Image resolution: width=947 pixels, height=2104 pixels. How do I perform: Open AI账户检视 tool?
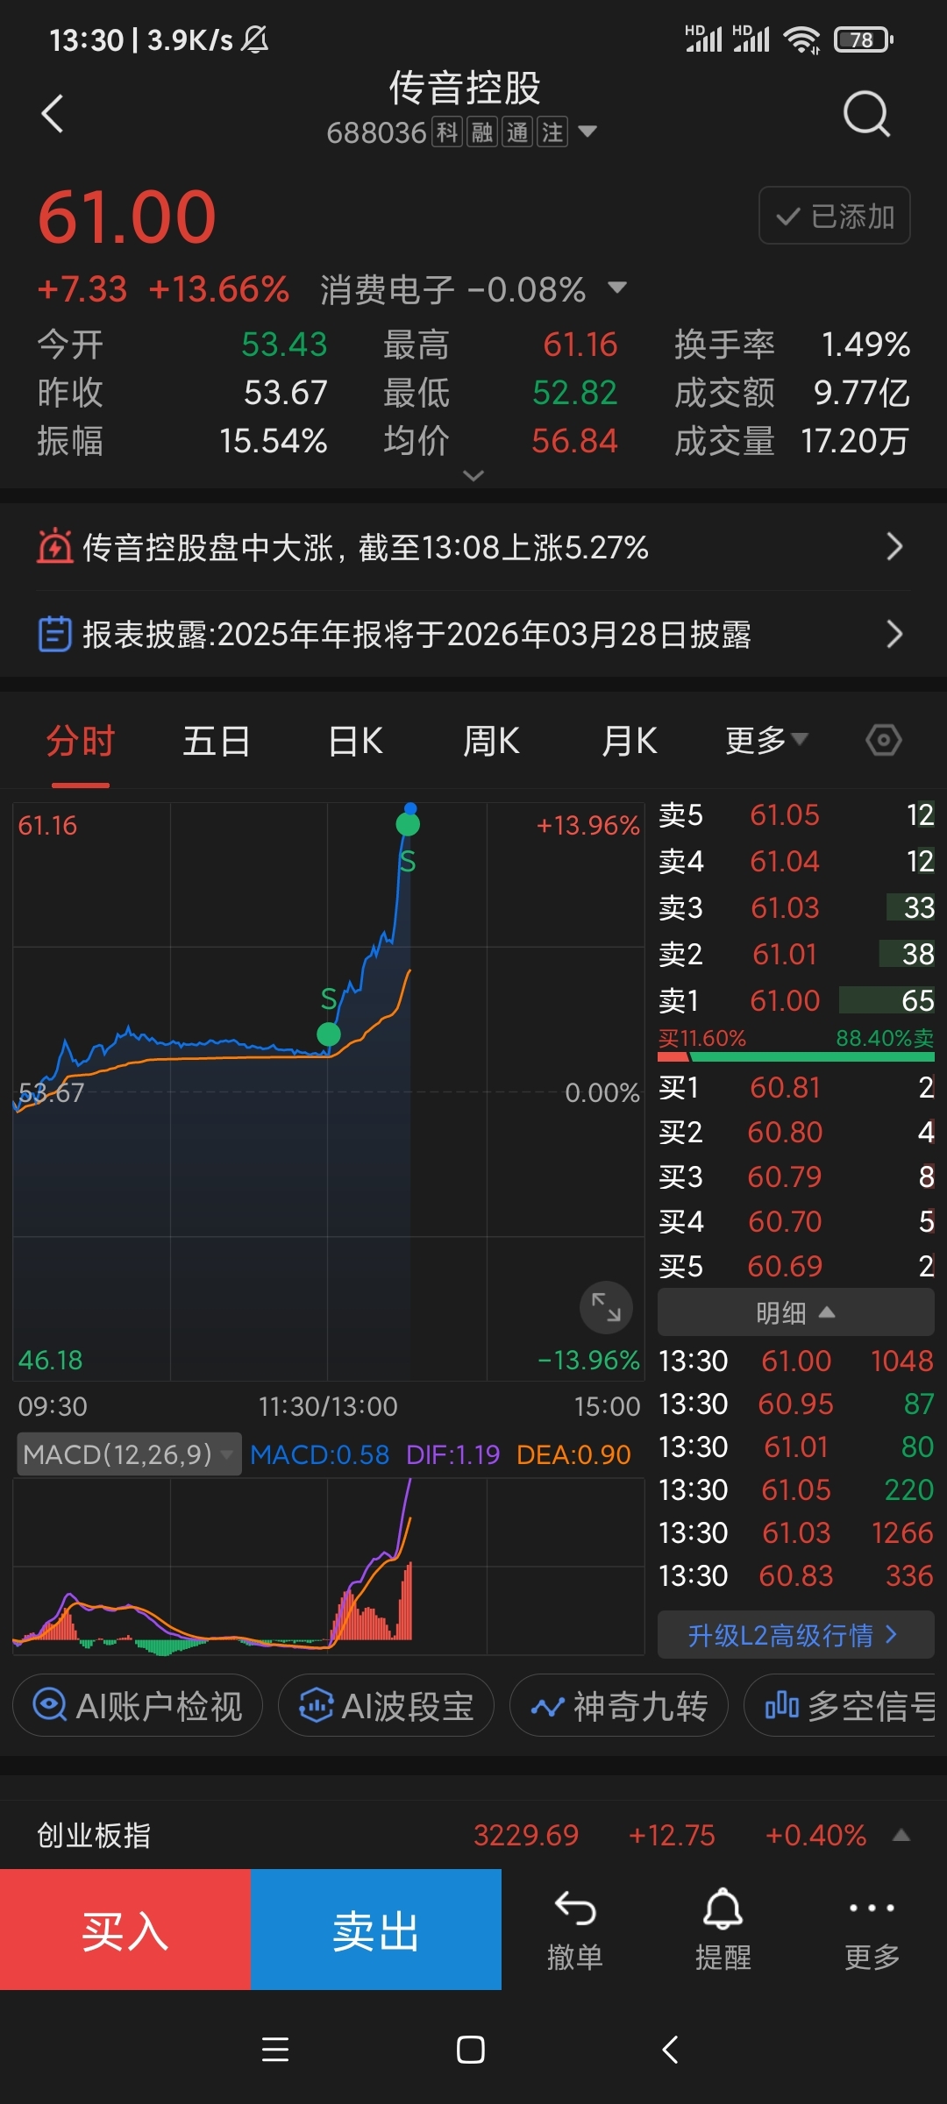[x=138, y=1705]
